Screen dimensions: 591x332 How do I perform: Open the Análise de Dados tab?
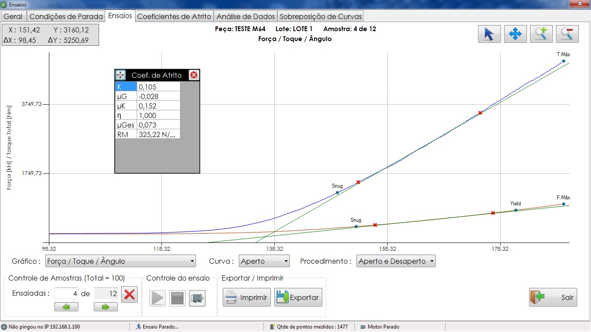point(246,16)
